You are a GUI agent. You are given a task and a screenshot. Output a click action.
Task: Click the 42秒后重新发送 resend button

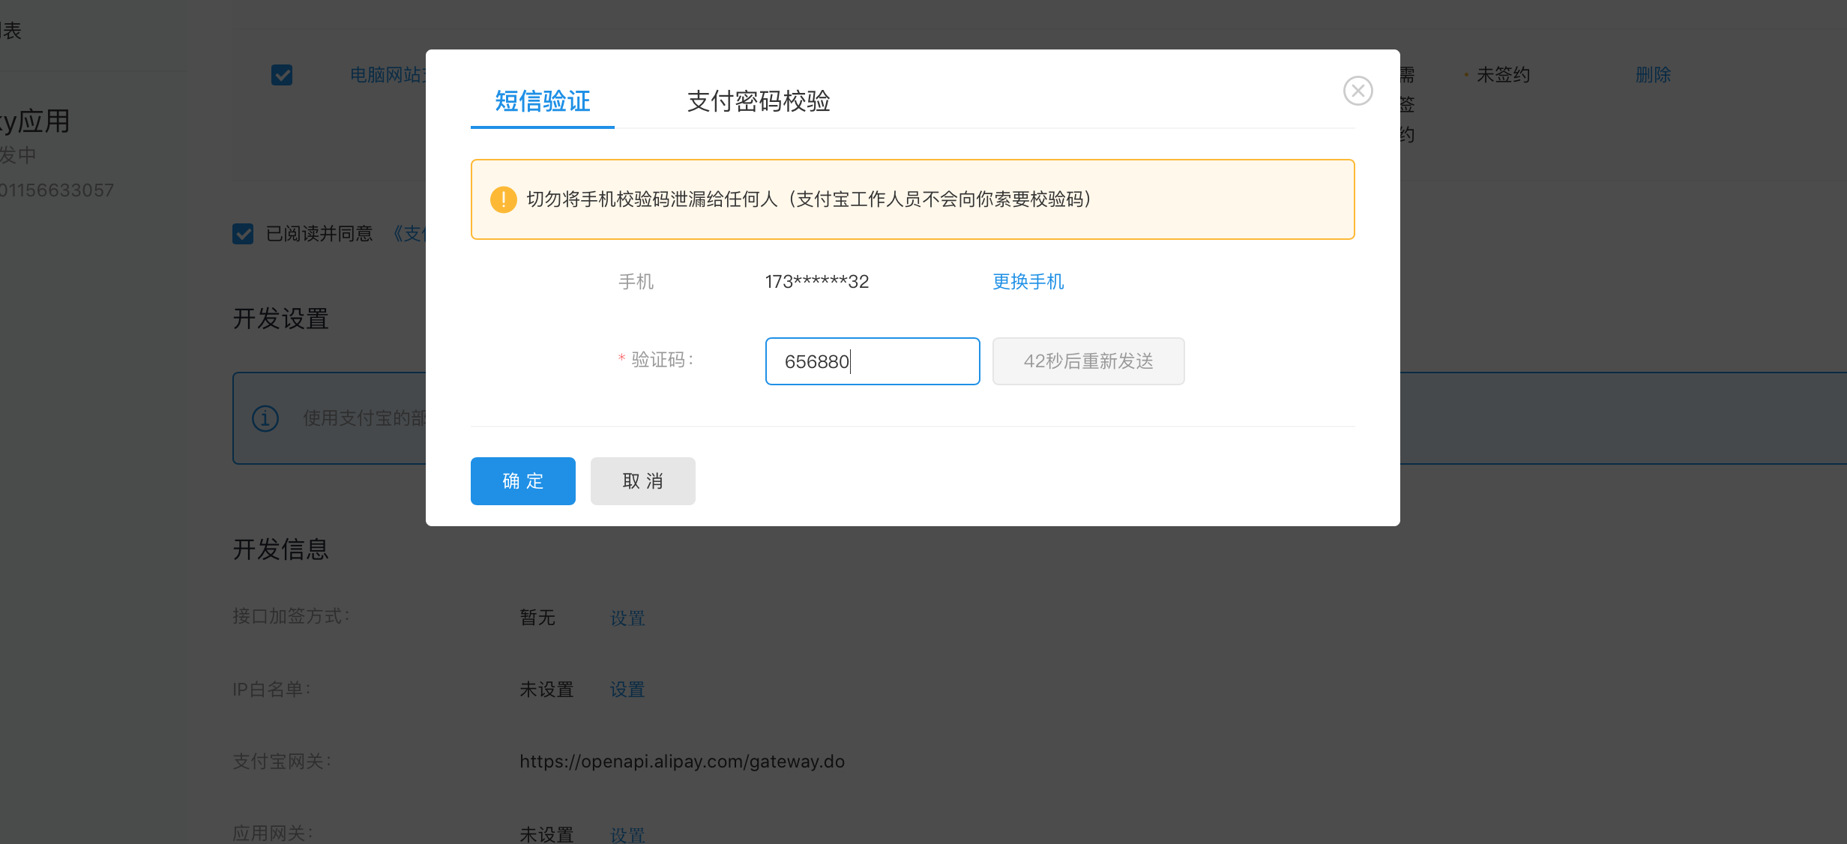pyautogui.click(x=1088, y=361)
